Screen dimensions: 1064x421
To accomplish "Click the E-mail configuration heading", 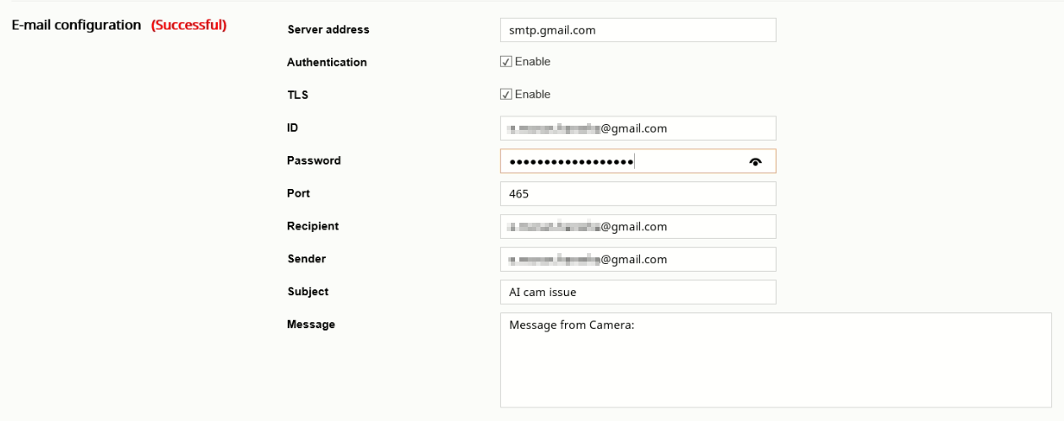I will click(x=76, y=25).
